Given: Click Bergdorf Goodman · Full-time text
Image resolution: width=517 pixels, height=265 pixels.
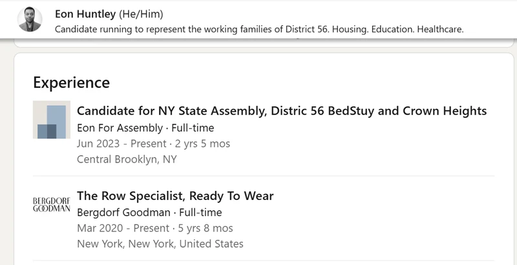Looking at the screenshot, I should [149, 212].
